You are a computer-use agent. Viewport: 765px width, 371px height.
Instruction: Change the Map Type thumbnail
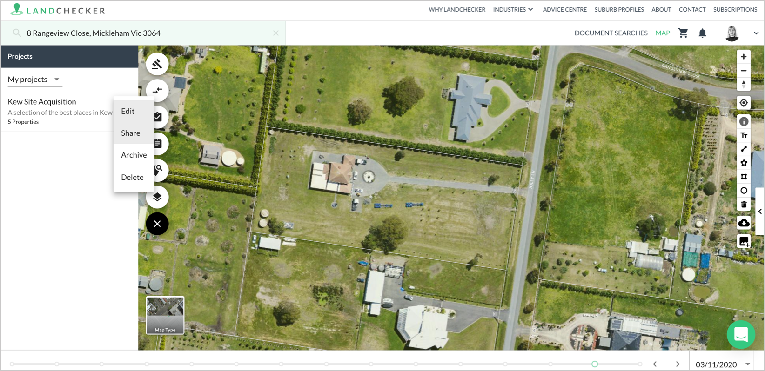[x=165, y=315]
